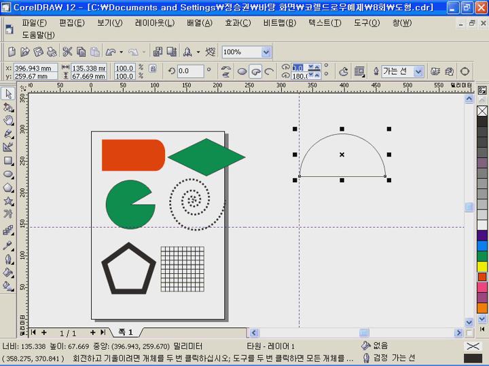The width and height of the screenshot is (489, 366).
Task: Select the Text tool (가)
Action: click(x=8, y=214)
